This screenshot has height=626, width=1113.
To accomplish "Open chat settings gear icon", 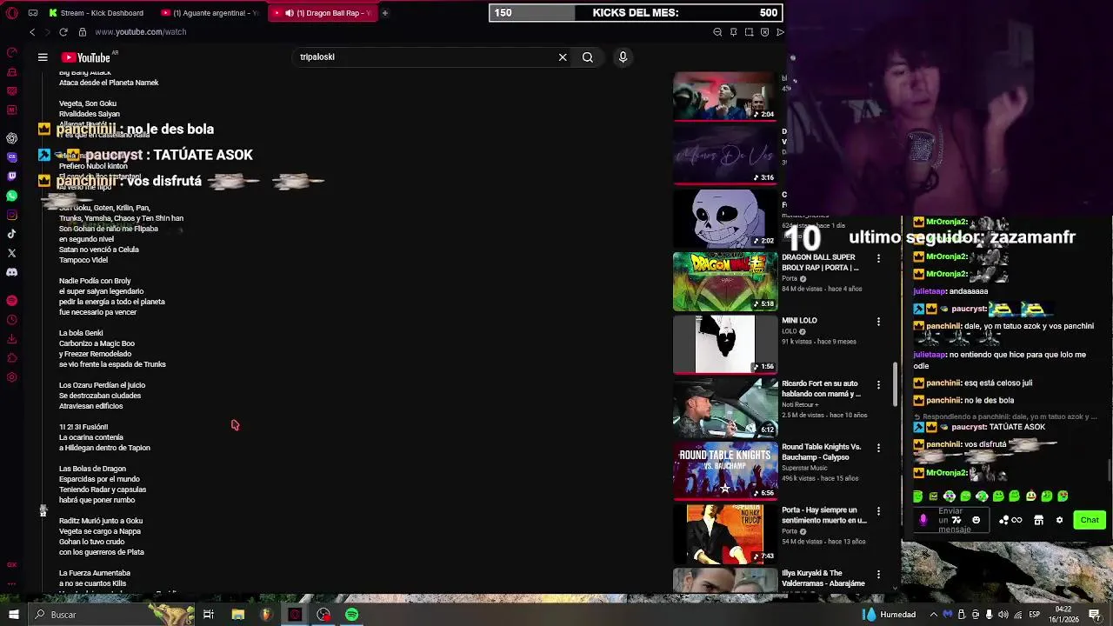I will [1059, 520].
